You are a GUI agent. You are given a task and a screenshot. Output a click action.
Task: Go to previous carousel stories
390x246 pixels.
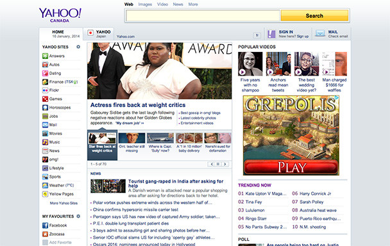(212, 164)
